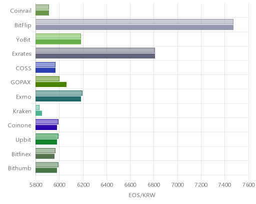Click the 7000 axis tick label

click(x=177, y=185)
